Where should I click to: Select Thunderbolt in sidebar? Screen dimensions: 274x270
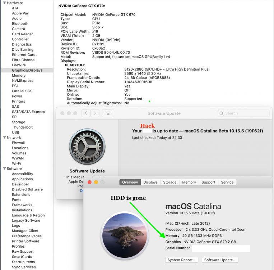click(x=22, y=127)
